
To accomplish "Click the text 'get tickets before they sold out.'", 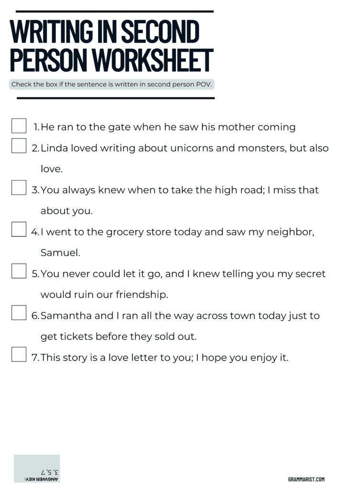I will (x=119, y=336).
